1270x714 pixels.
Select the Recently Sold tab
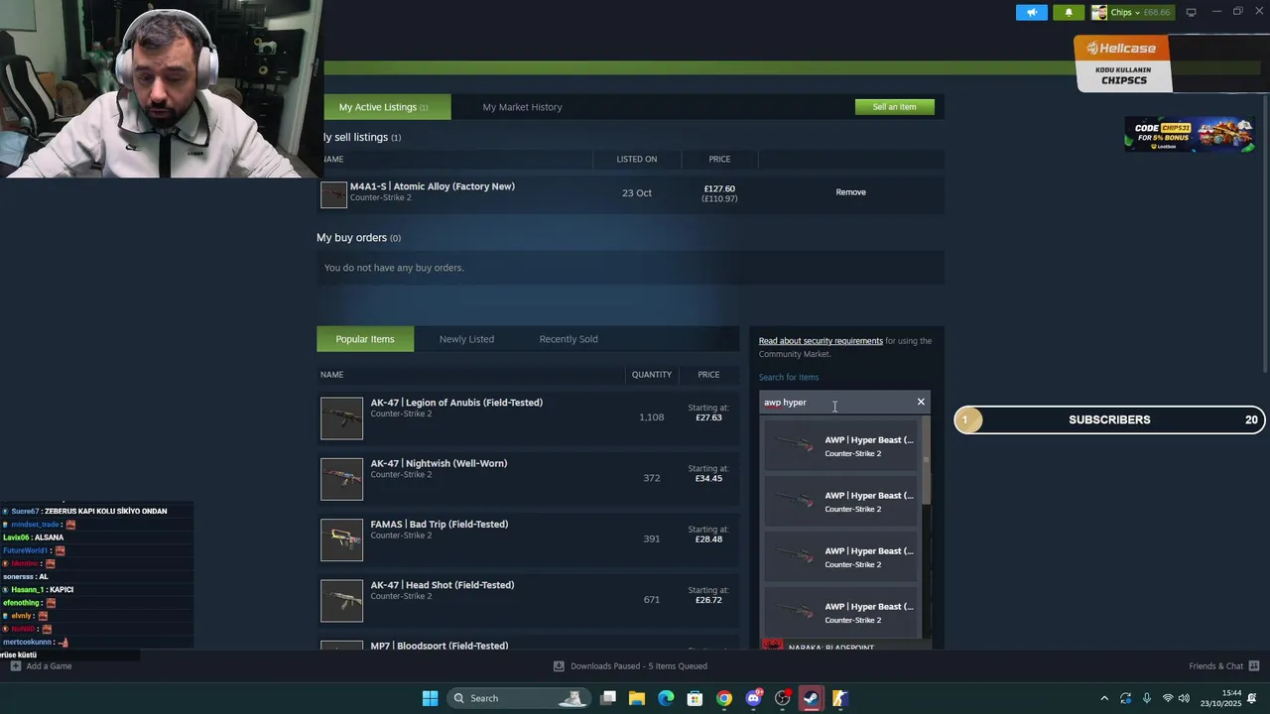[x=569, y=339]
